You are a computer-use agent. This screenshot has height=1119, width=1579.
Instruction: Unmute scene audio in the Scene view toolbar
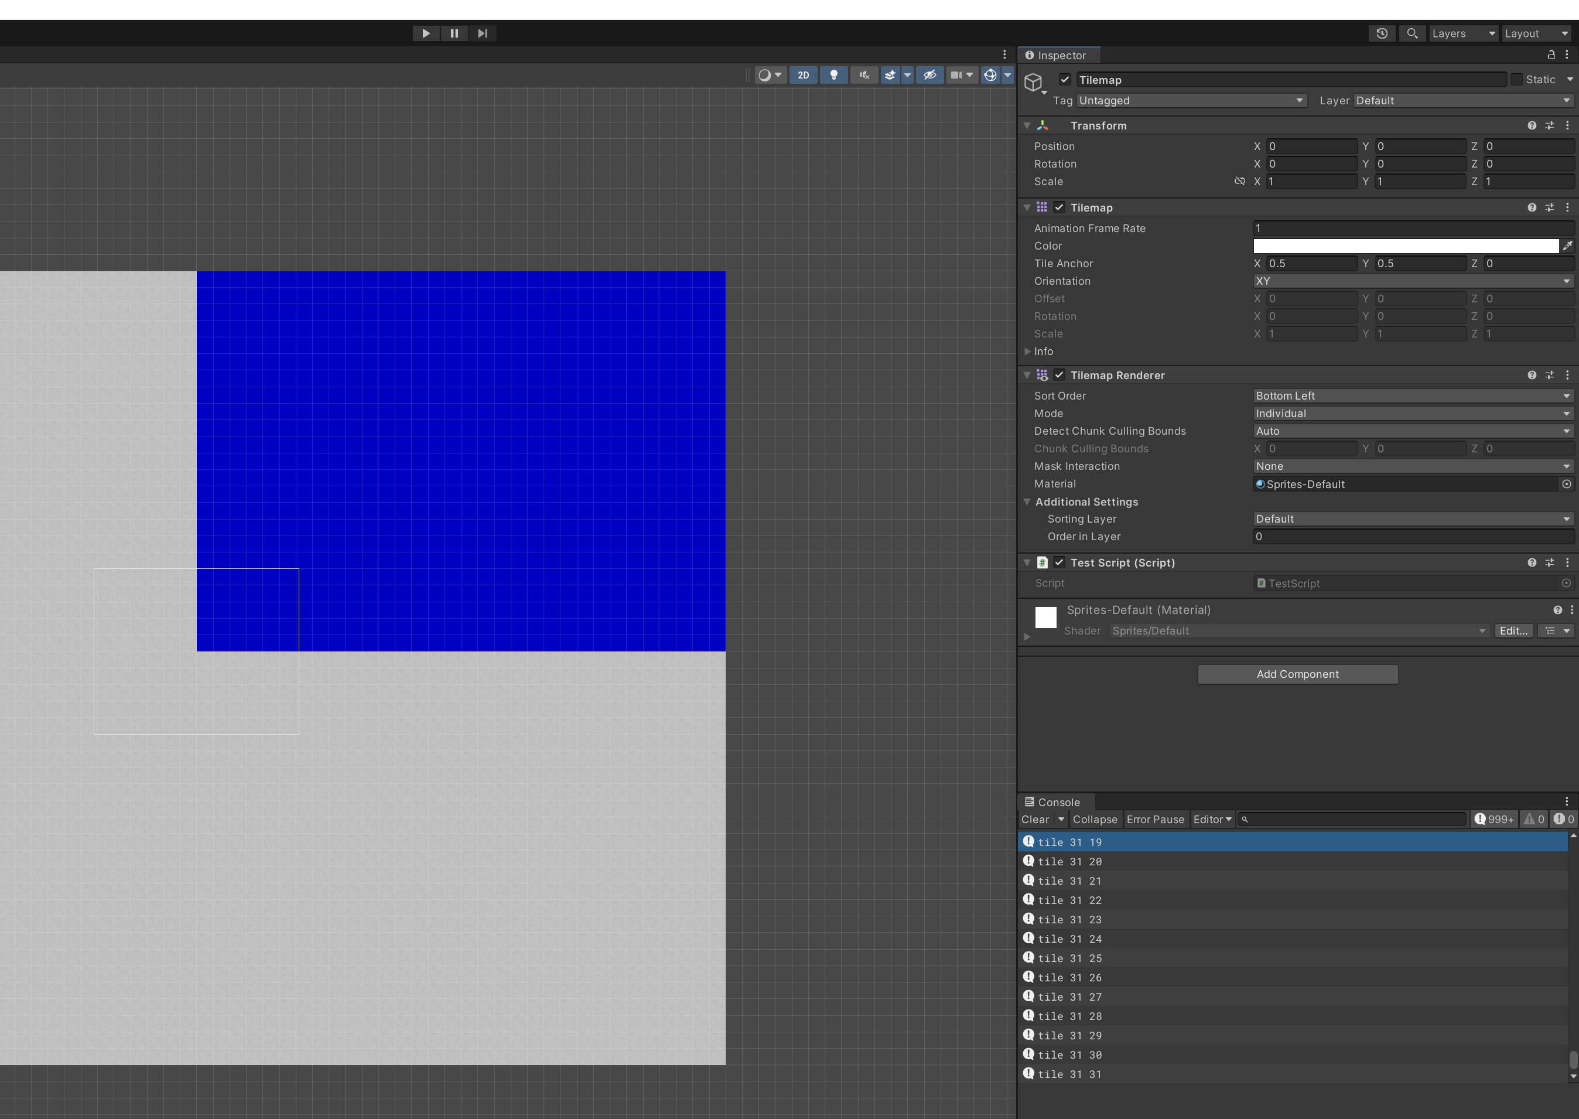(x=863, y=75)
